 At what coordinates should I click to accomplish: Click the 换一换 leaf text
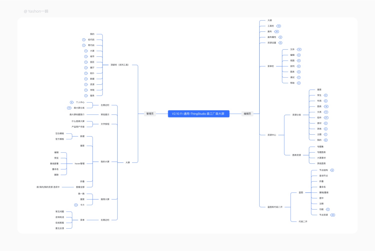click(81, 194)
